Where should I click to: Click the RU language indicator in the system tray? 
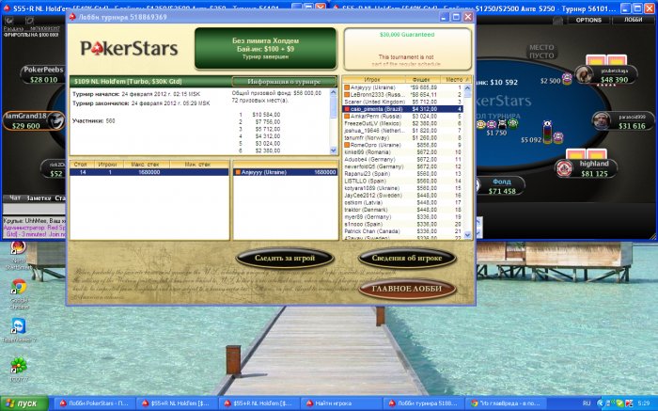pos(587,403)
